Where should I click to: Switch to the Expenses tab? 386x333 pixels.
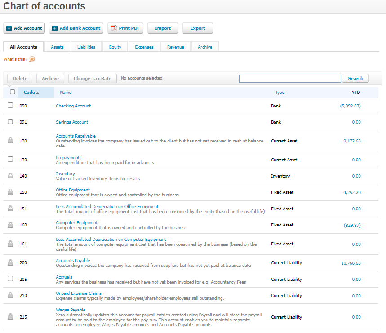pyautogui.click(x=144, y=46)
